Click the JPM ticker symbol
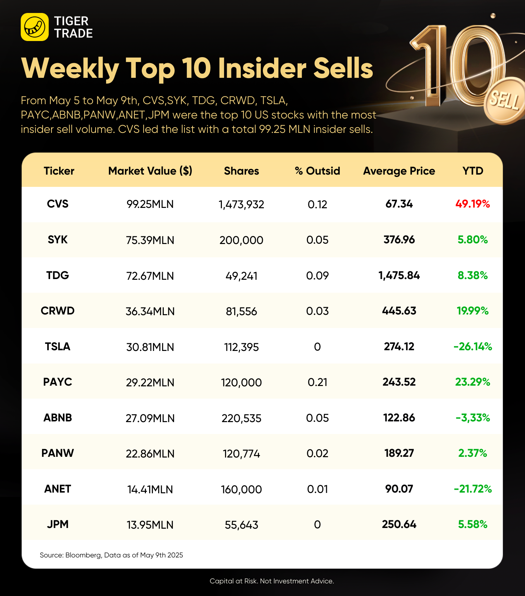 58,524
